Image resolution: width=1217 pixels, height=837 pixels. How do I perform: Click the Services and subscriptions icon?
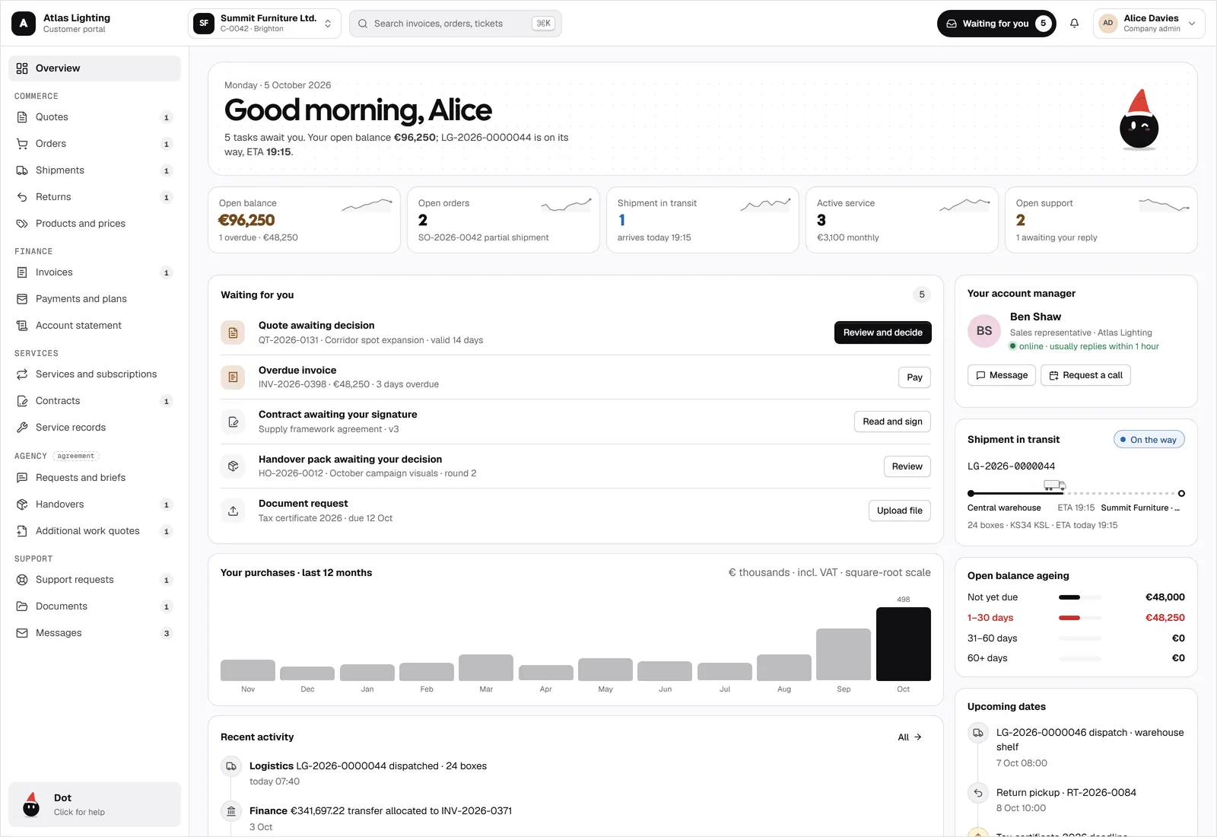click(22, 374)
